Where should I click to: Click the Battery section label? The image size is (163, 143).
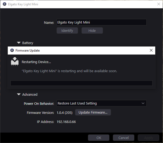tap(28, 43)
